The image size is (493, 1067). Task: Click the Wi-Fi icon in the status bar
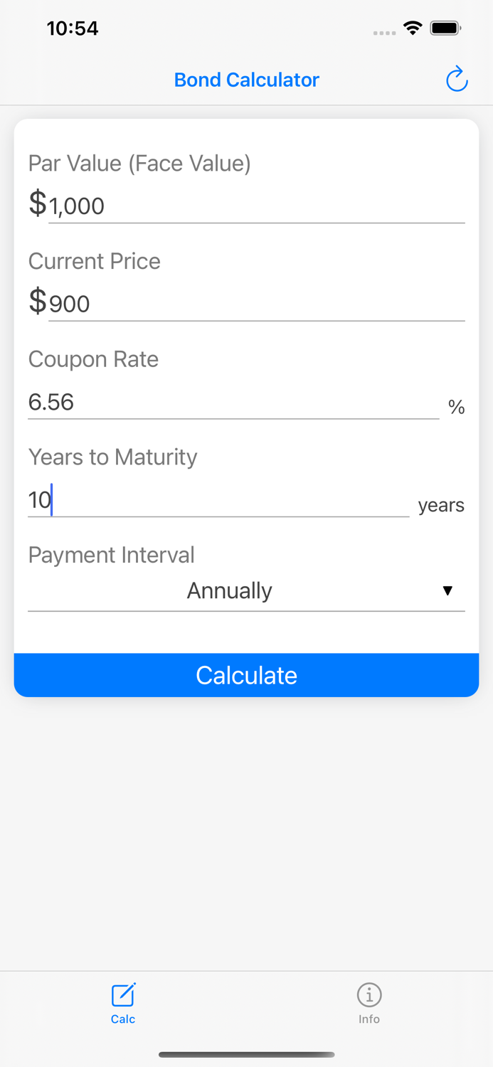(413, 27)
